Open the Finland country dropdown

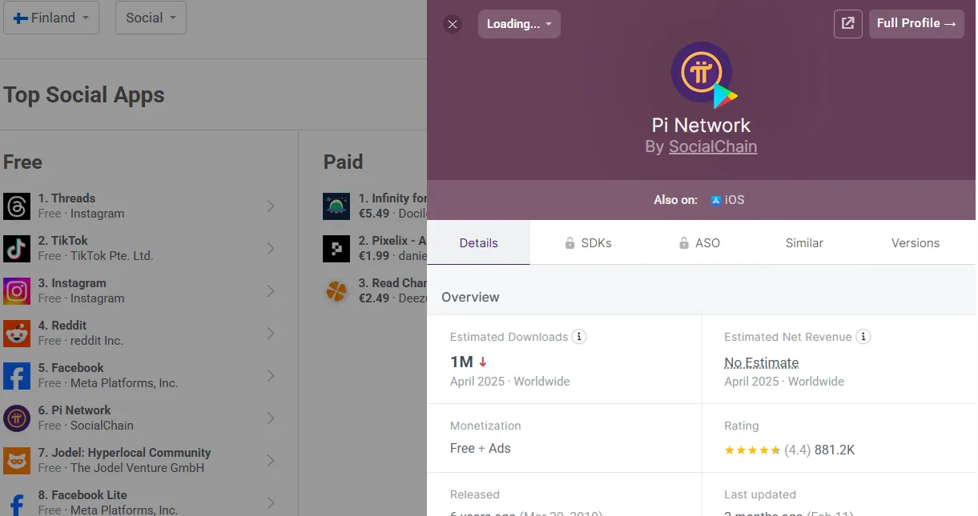point(51,18)
